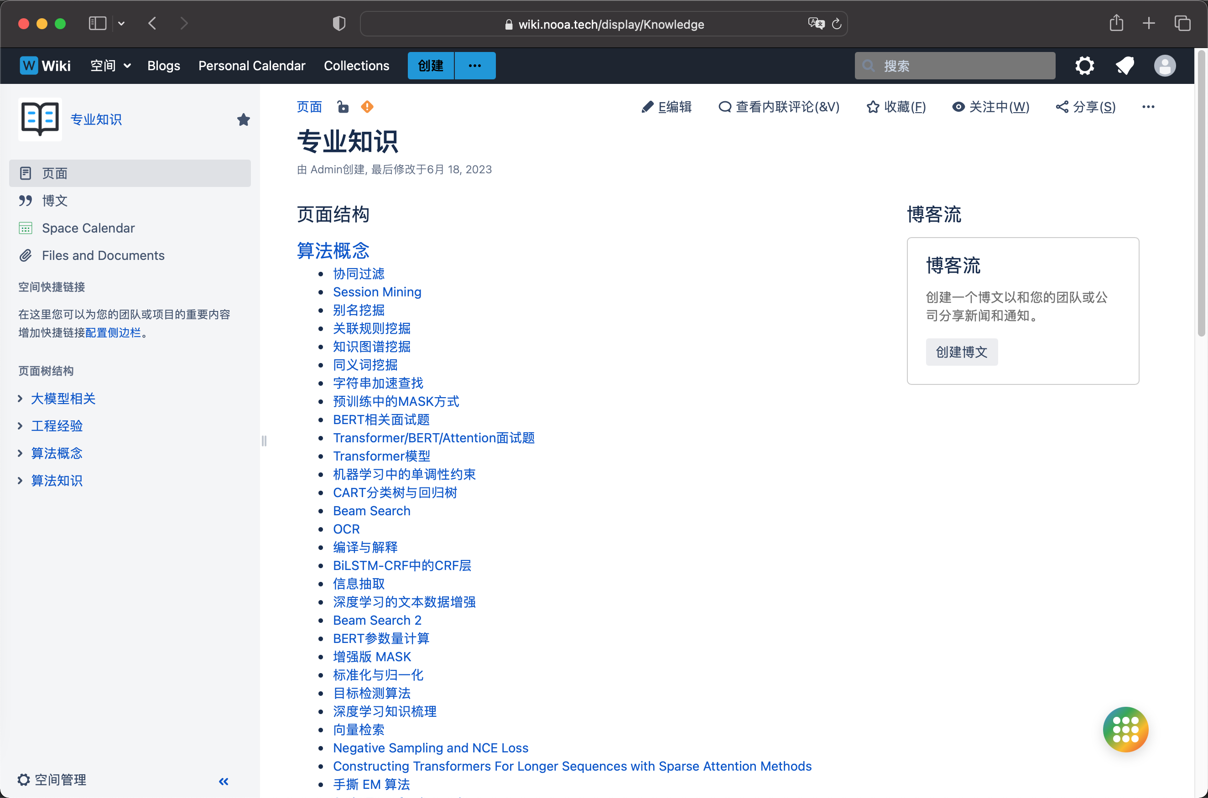This screenshot has width=1208, height=798.
Task: Open the user profile avatar menu
Action: pos(1164,66)
